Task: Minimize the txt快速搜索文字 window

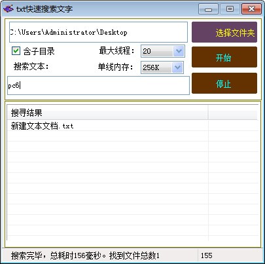Action: [x=208, y=9]
